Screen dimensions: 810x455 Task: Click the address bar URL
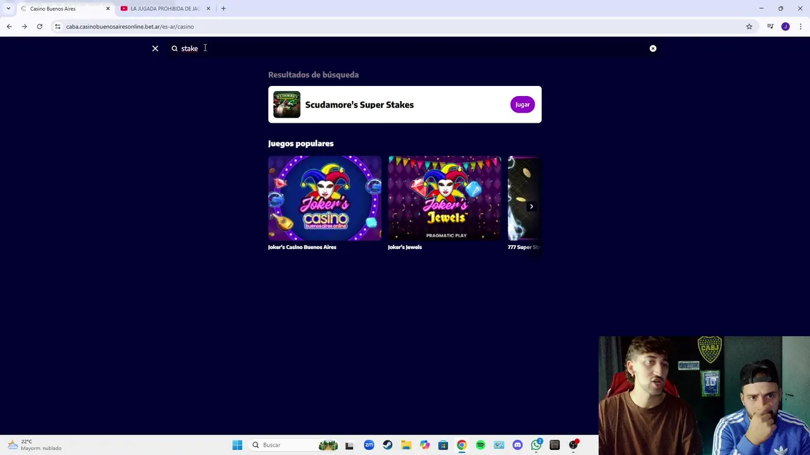pyautogui.click(x=130, y=27)
